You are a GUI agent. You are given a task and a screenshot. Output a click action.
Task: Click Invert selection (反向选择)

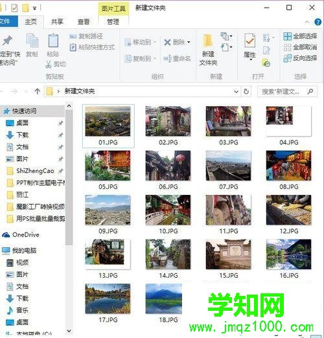(300, 58)
